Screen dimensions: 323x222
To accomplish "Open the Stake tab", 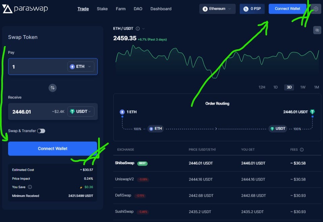I will [x=102, y=9].
